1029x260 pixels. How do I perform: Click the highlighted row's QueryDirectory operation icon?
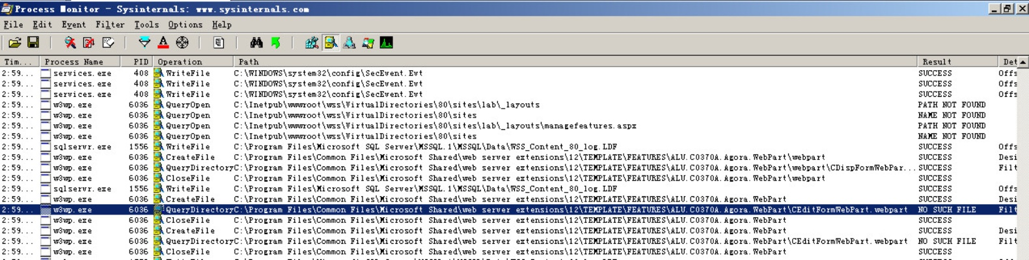(158, 210)
